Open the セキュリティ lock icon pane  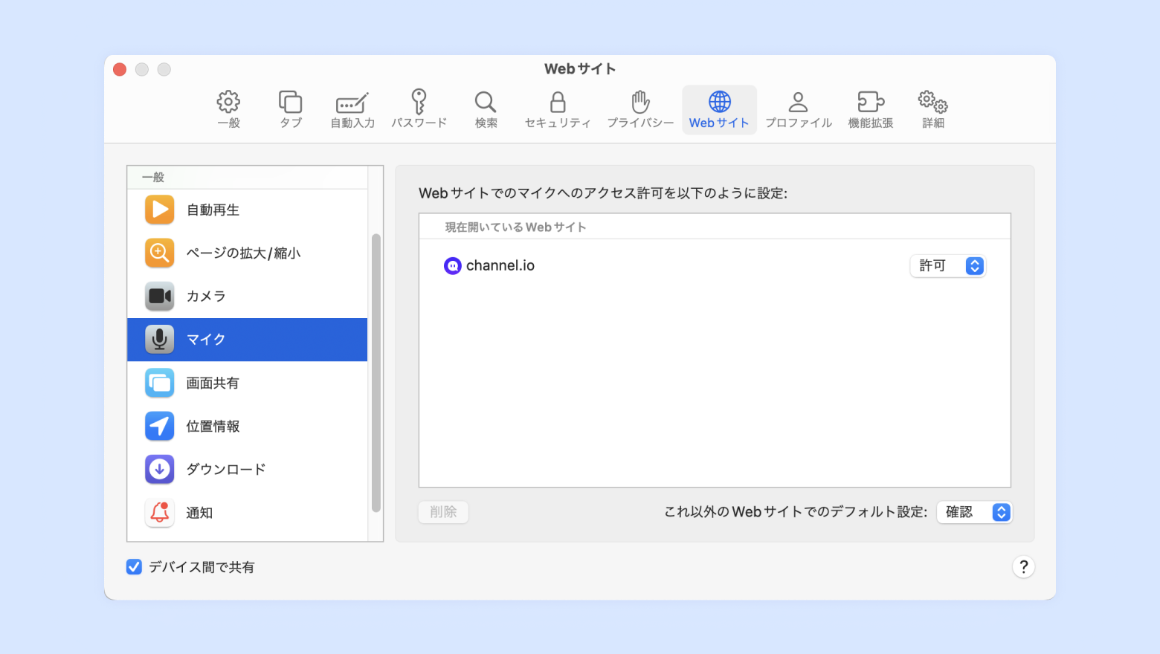click(558, 109)
